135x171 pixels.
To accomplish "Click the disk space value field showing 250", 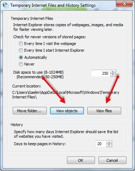I will coord(100,73).
